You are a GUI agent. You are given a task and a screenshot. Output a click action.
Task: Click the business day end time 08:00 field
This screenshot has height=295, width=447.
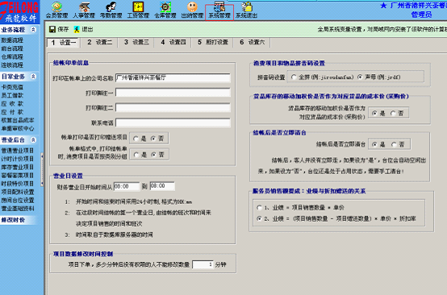click(162, 186)
